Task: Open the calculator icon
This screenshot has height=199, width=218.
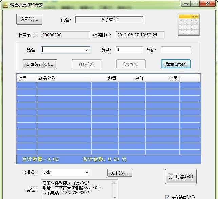Action: tap(189, 25)
